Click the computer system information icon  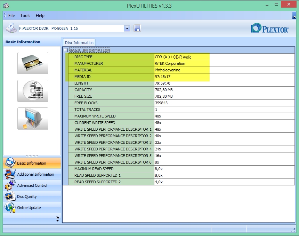pyautogui.click(x=33, y=119)
